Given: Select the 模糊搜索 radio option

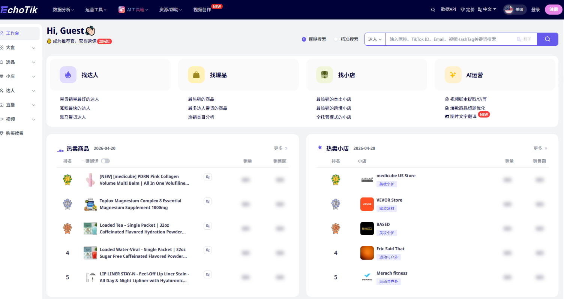Looking at the screenshot, I should pyautogui.click(x=304, y=39).
